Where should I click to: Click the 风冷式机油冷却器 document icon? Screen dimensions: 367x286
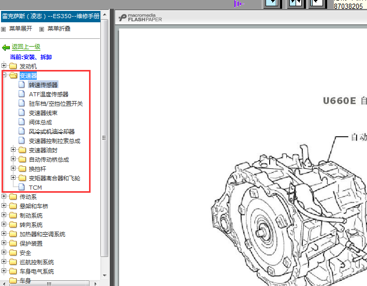pyautogui.click(x=22, y=131)
